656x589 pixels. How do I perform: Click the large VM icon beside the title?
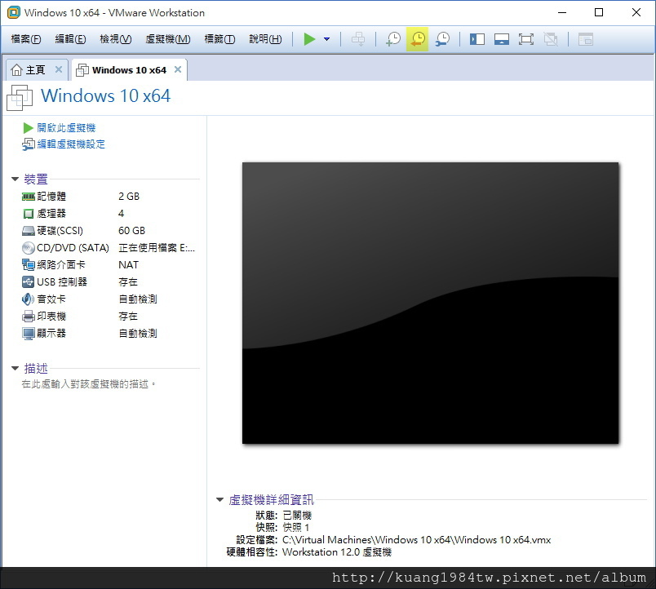pos(20,97)
